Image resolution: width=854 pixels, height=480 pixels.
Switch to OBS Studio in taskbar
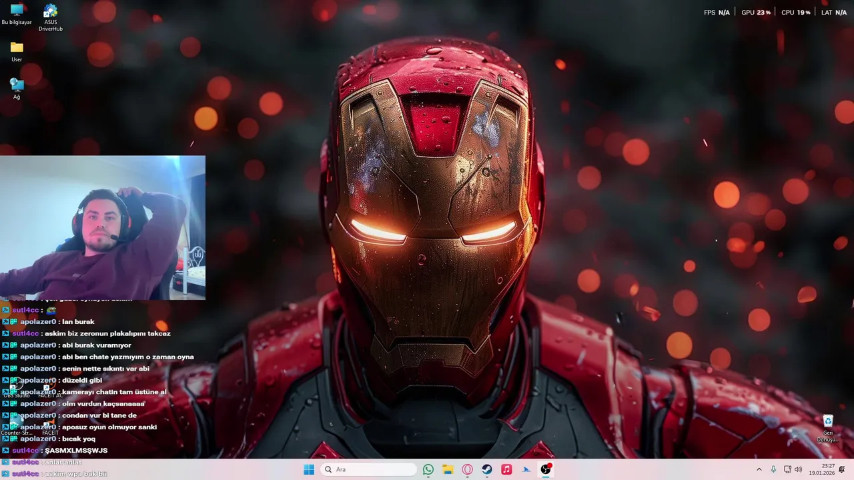pyautogui.click(x=546, y=469)
